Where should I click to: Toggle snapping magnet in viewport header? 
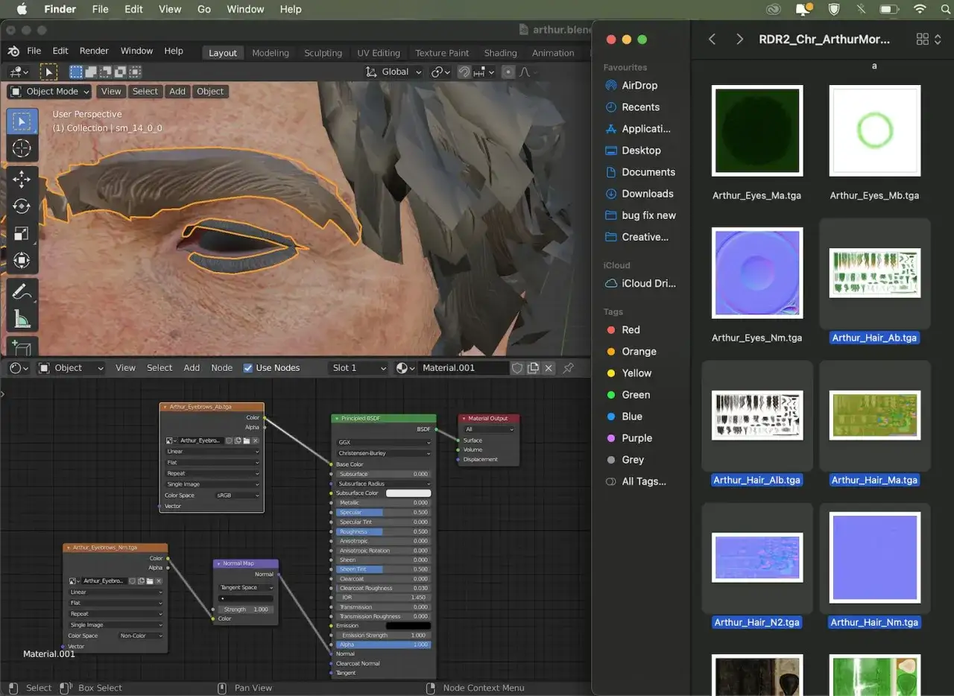[x=464, y=72]
